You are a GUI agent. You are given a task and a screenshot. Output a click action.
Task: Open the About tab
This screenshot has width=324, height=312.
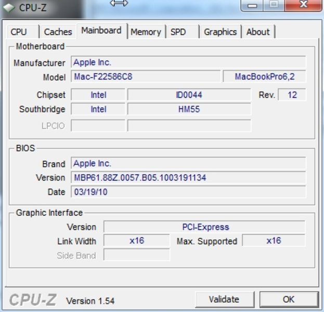pos(258,32)
